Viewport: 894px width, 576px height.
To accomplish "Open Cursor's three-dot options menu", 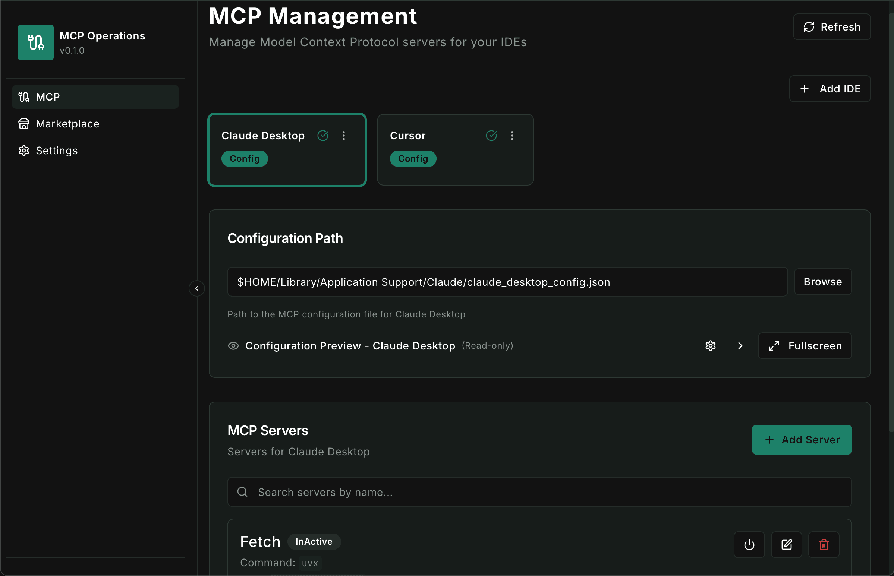I will tap(512, 136).
